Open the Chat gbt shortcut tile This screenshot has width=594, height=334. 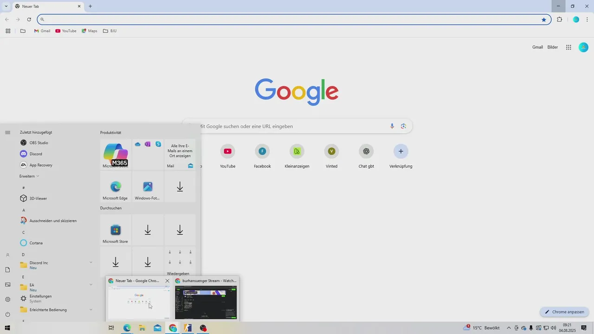point(366,156)
